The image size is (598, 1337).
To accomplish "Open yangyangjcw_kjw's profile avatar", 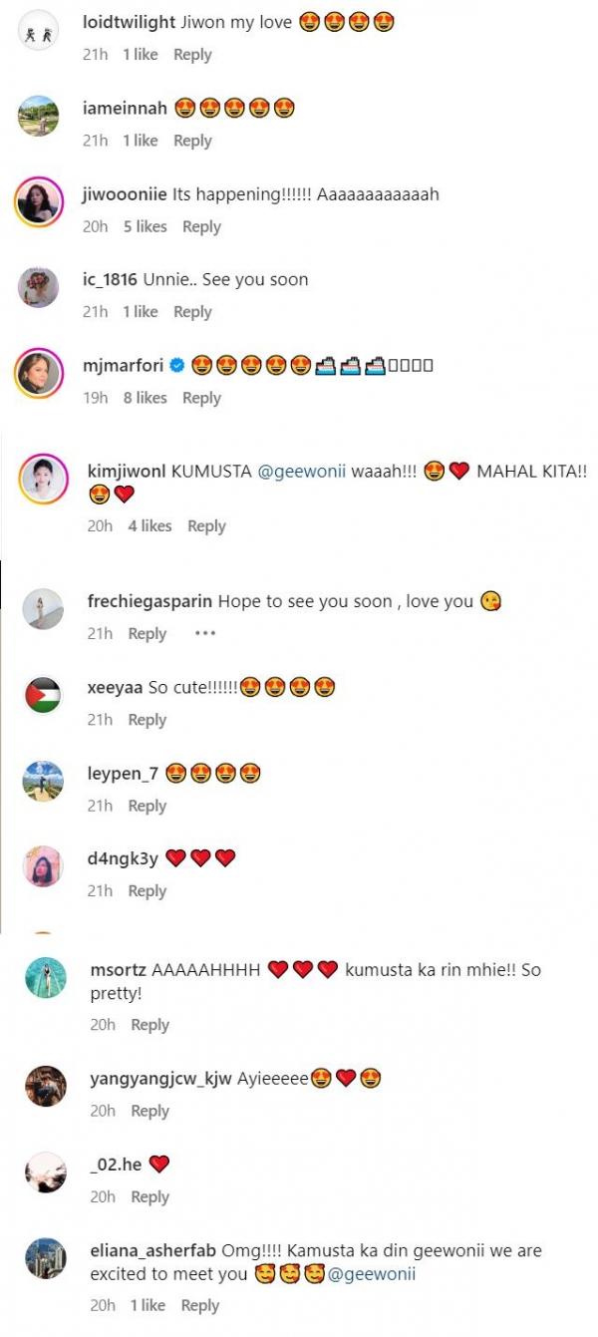I will [x=47, y=1086].
